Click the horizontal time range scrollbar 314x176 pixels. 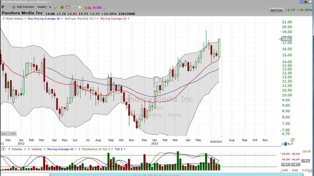[176, 174]
